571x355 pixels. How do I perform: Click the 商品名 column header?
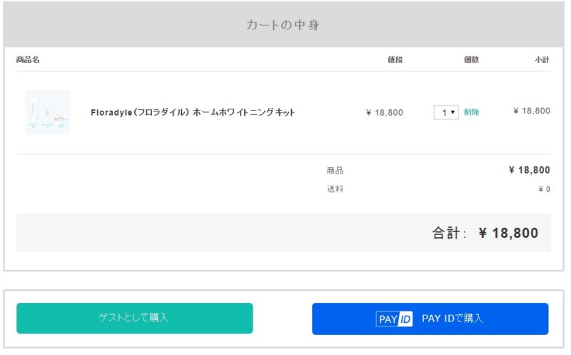click(28, 59)
